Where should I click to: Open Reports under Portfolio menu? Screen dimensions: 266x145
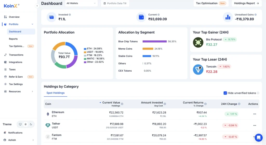click(13, 39)
